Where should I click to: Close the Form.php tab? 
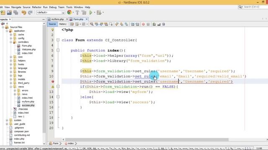pos(87,19)
